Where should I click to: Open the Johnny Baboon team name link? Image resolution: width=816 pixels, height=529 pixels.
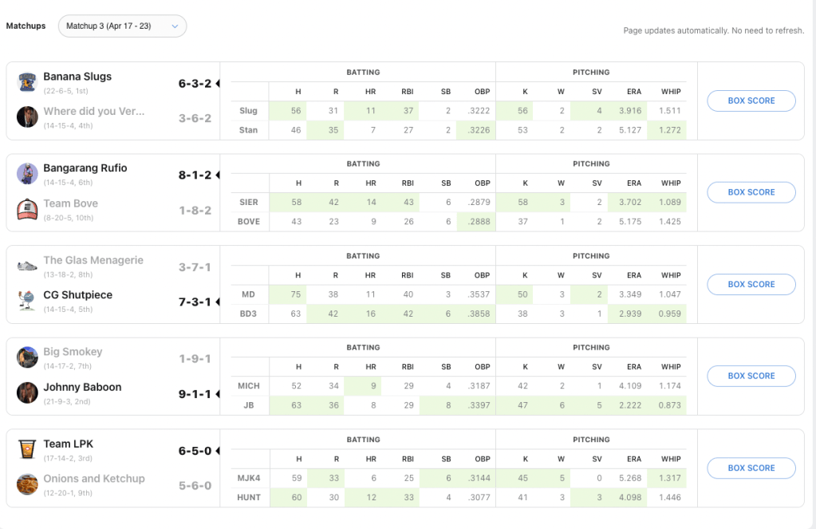coord(82,387)
